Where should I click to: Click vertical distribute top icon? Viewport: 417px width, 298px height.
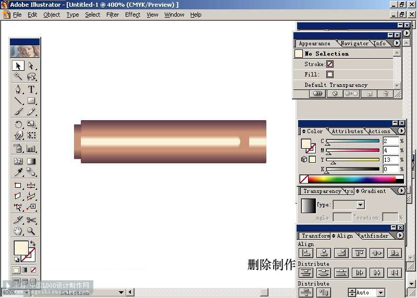[306, 273]
